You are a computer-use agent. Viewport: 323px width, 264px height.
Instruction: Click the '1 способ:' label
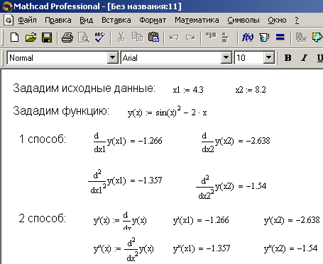(x=43, y=139)
